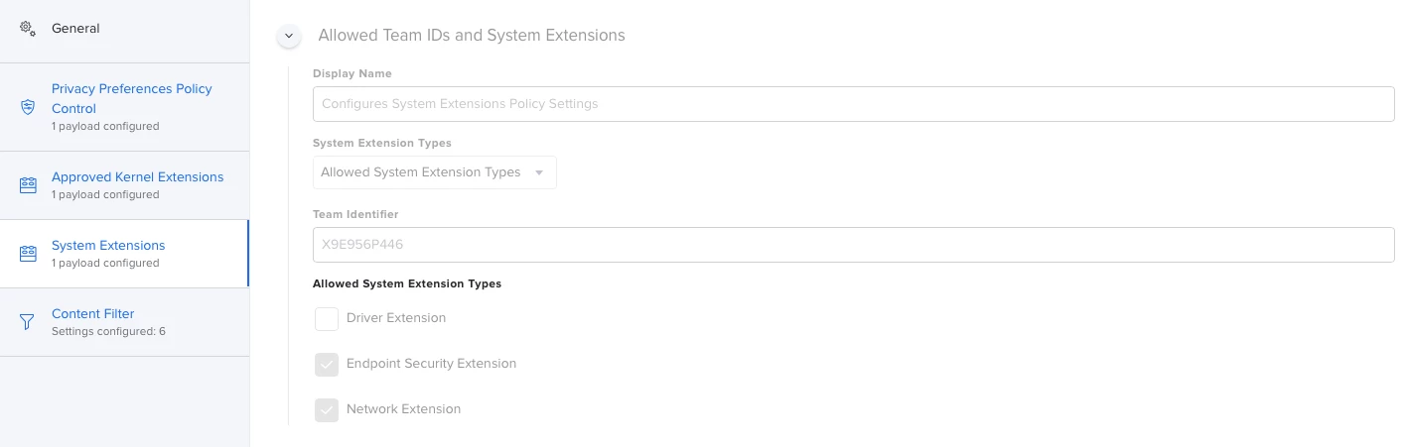The height and width of the screenshot is (447, 1406).
Task: Open the Content Filter payload tab
Action: [92, 314]
